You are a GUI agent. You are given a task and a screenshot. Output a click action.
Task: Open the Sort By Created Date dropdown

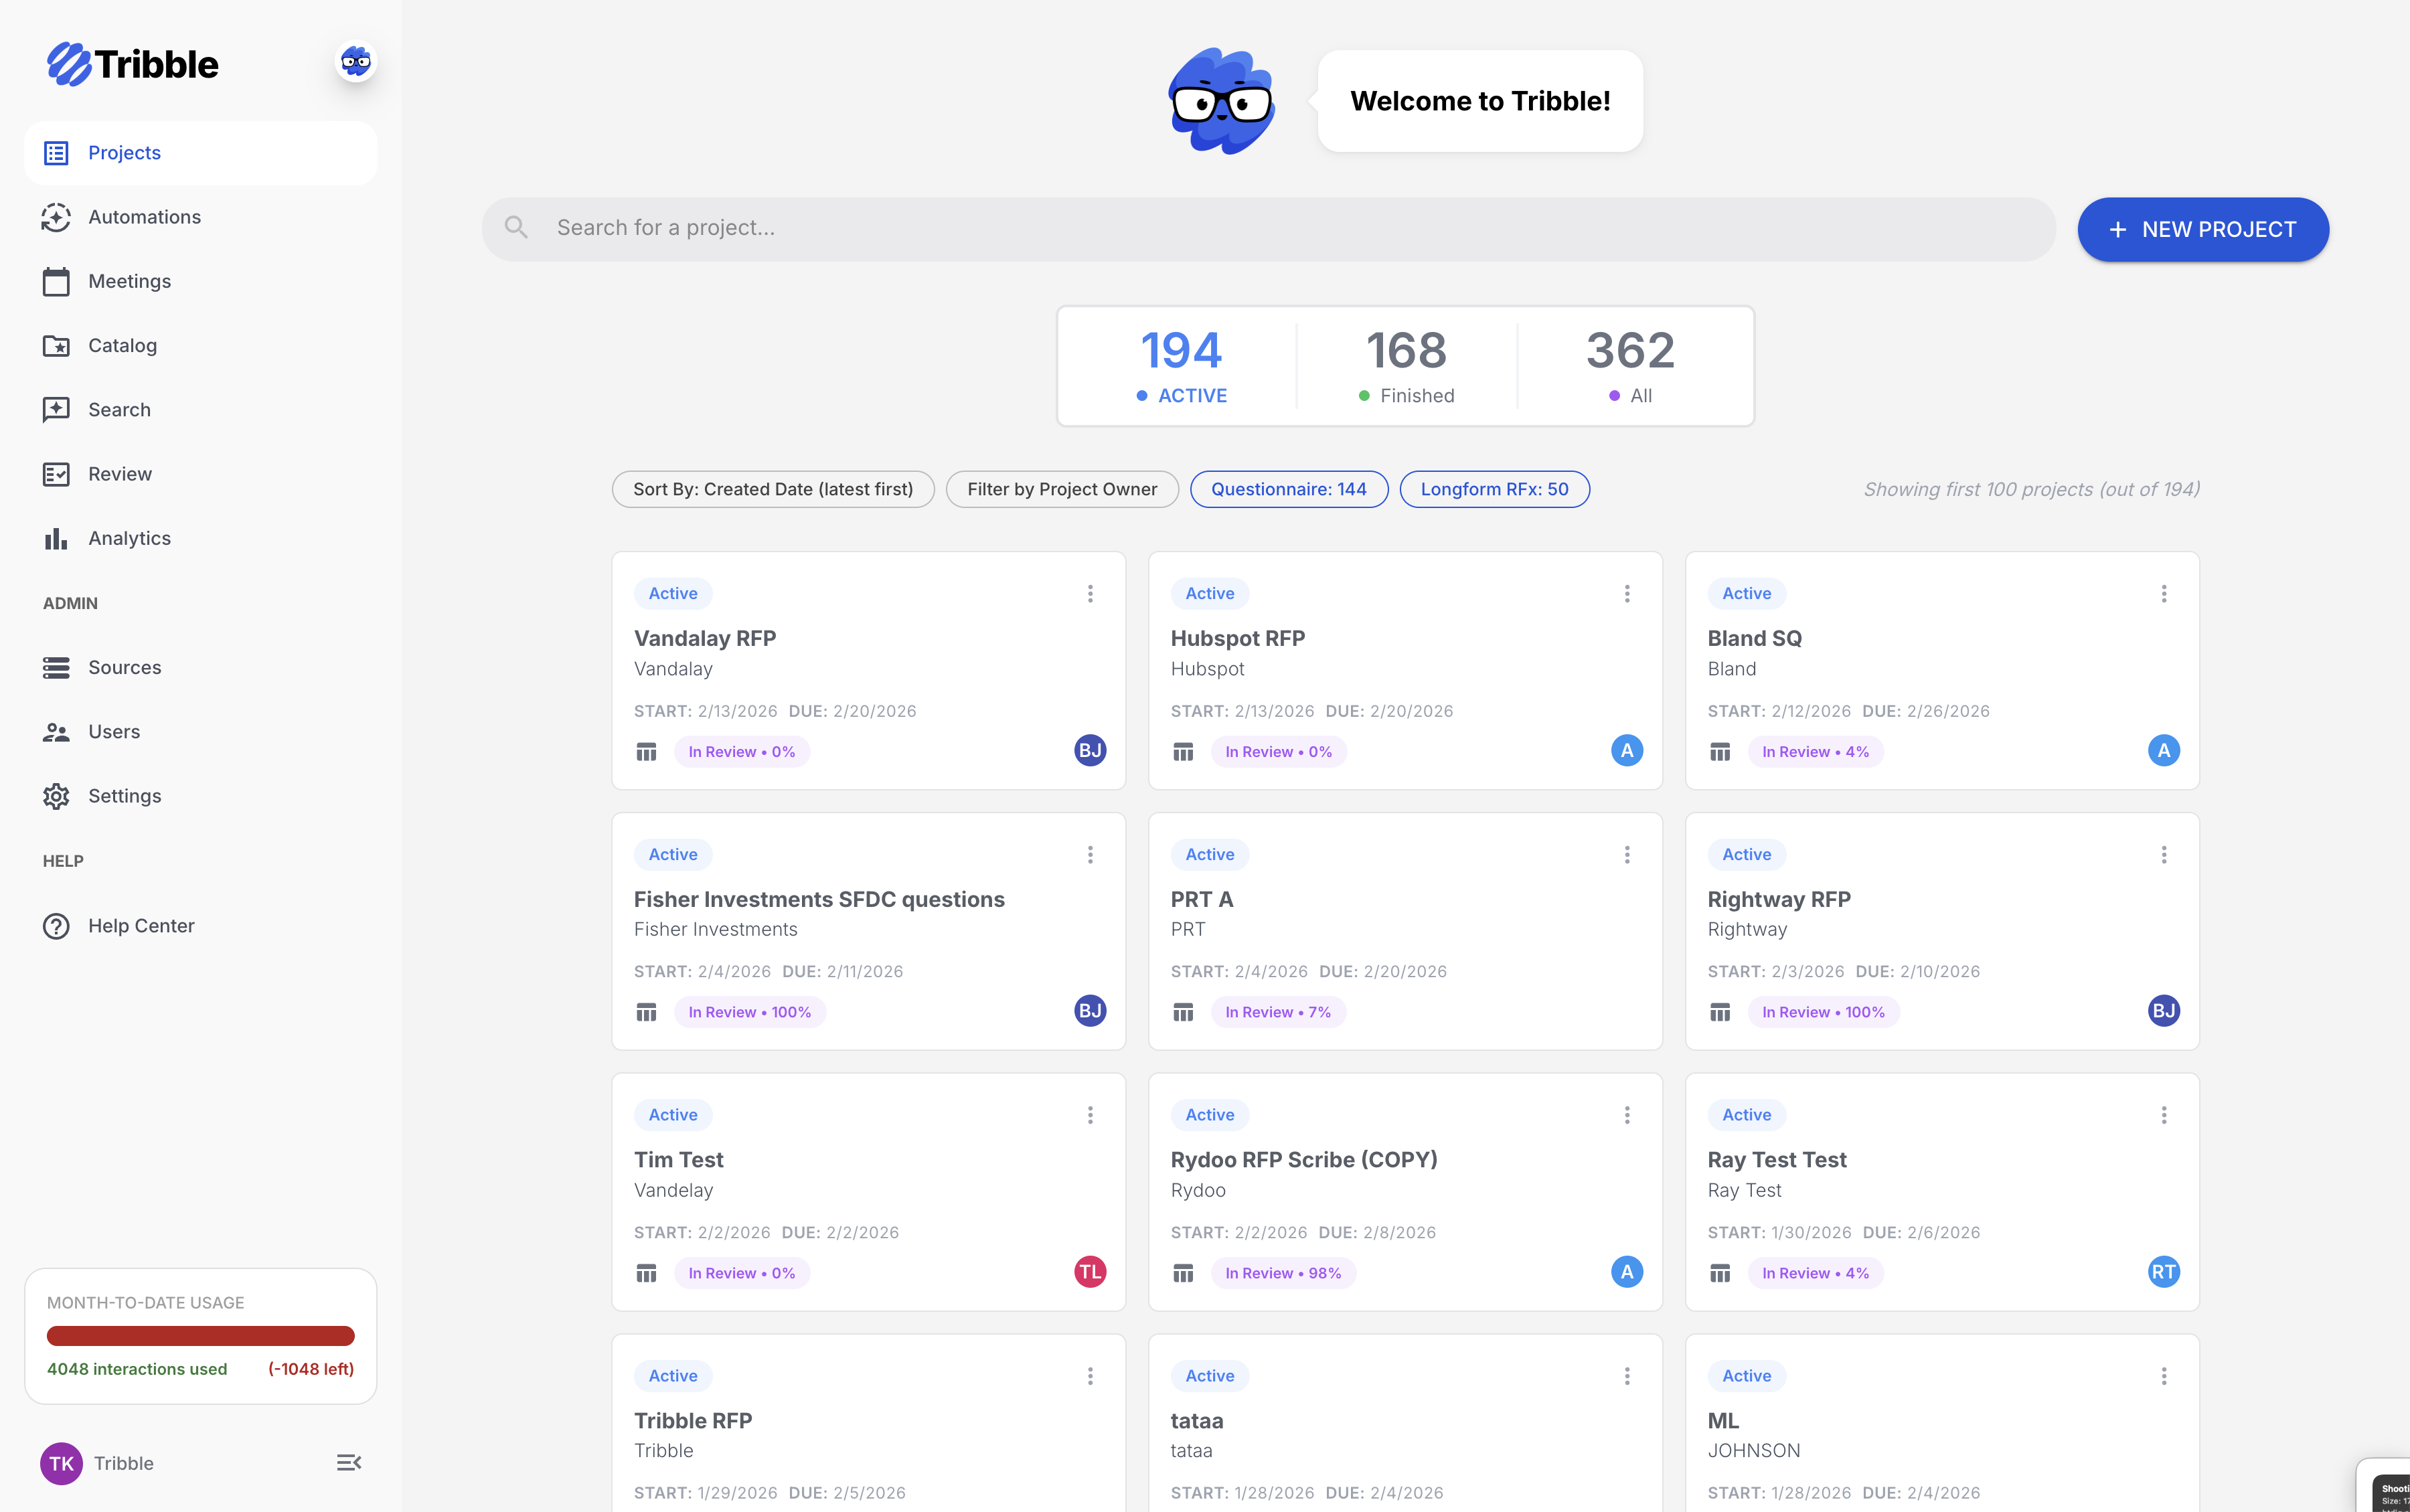point(773,489)
